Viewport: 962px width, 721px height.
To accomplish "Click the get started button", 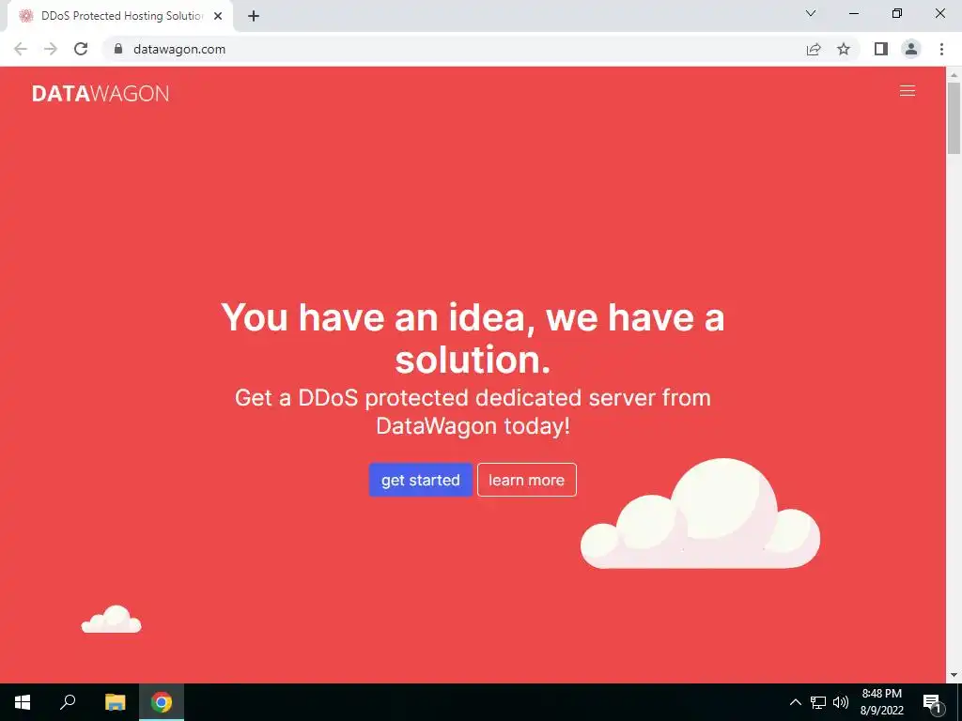I will (x=420, y=480).
